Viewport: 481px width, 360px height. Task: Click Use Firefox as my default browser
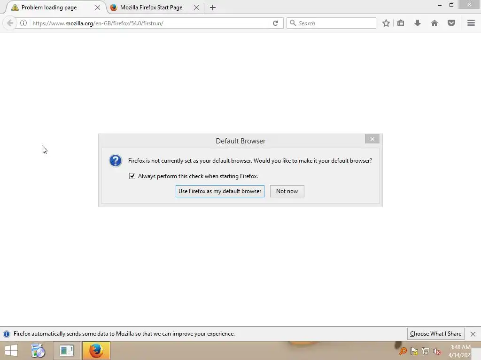(x=220, y=191)
